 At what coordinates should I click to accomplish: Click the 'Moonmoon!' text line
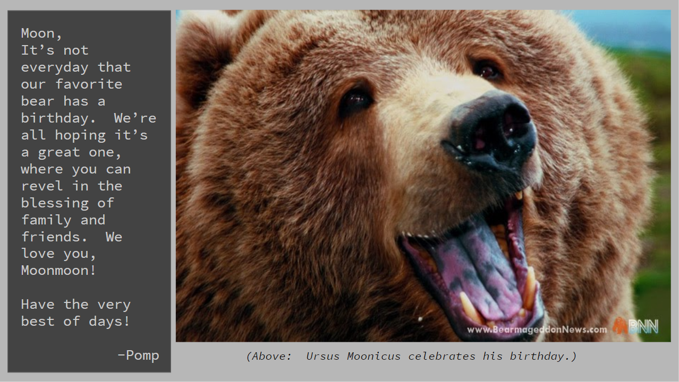tap(59, 271)
